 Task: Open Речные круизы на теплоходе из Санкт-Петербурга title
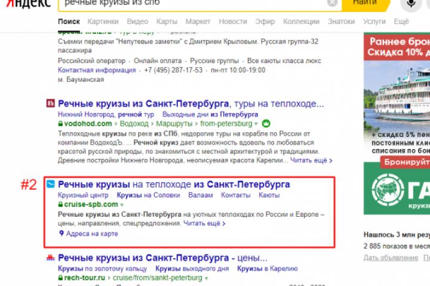pos(174,185)
